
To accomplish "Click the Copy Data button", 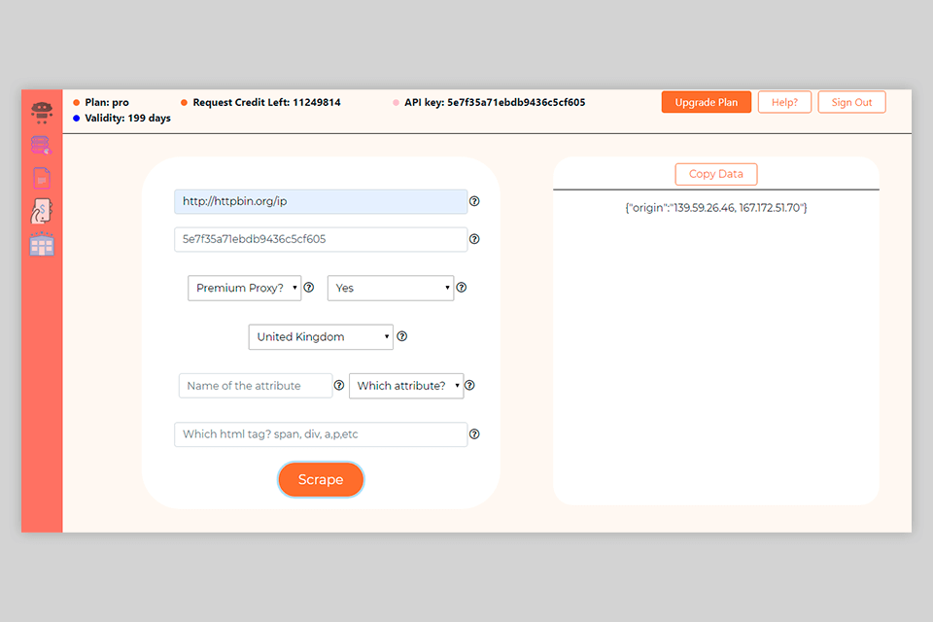I will 716,174.
